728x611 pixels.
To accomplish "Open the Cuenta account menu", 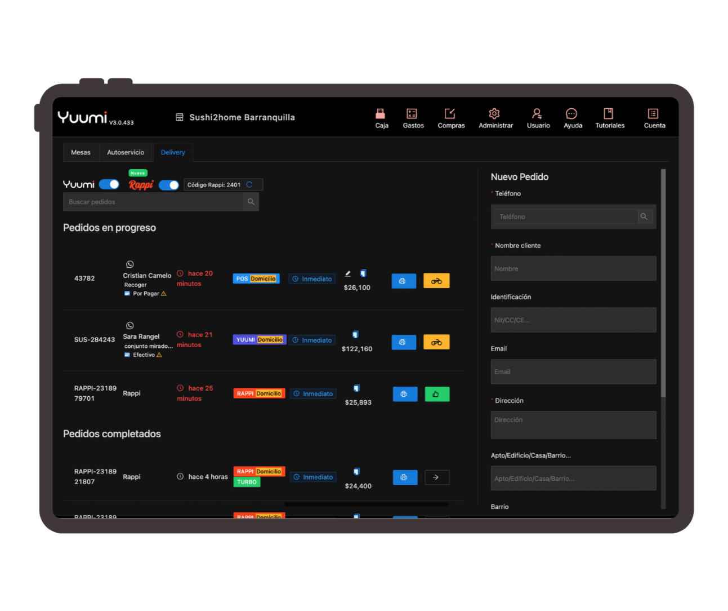I will [x=654, y=118].
